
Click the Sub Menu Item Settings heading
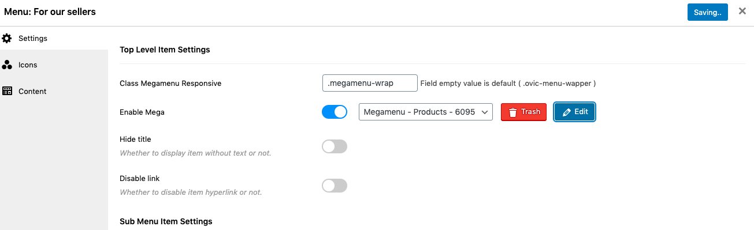(166, 221)
